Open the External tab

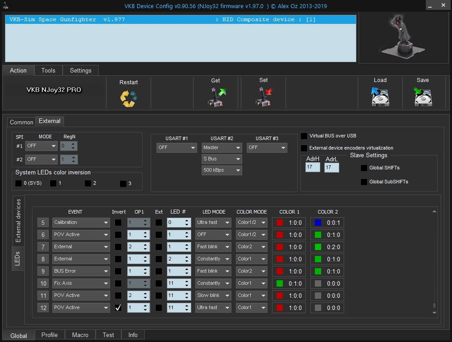tap(50, 121)
